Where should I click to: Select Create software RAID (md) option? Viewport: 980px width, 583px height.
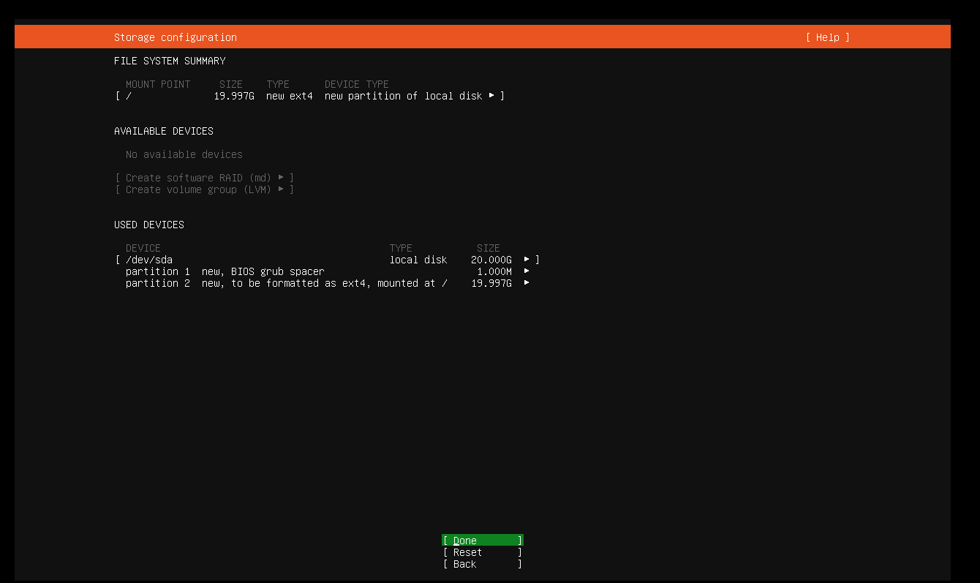point(196,178)
